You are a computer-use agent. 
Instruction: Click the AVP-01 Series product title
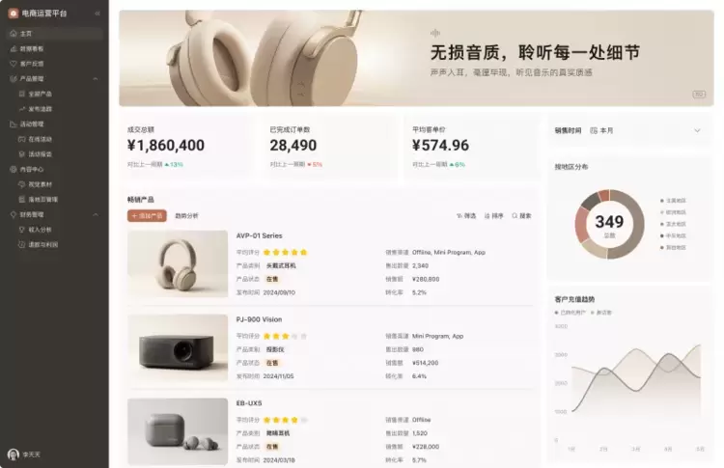point(259,235)
